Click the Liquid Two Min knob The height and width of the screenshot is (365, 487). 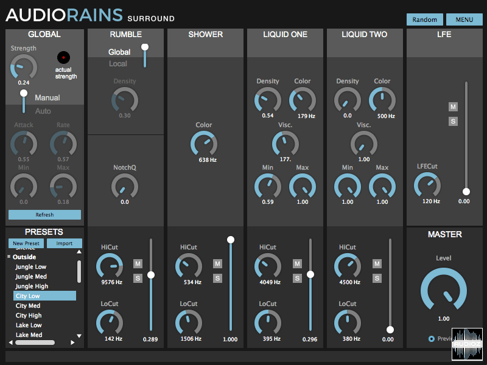(348, 187)
